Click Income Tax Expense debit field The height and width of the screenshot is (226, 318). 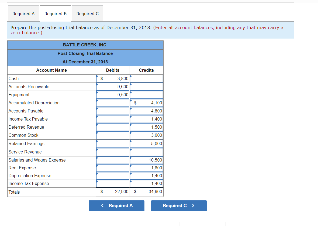click(x=113, y=184)
